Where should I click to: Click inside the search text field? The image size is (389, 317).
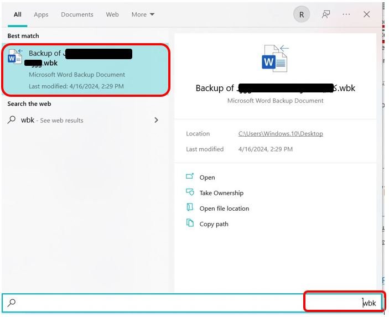pos(193,303)
